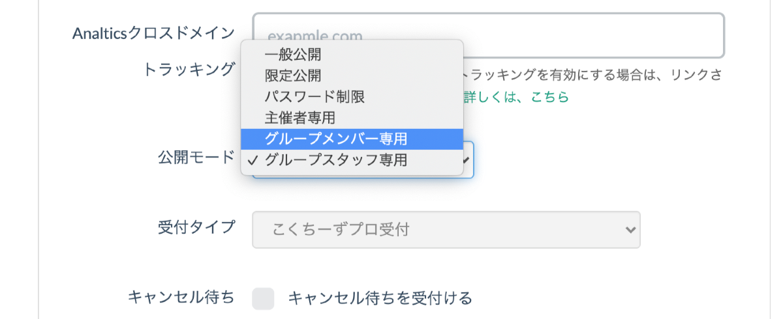
Task: Select the 一般公開 option
Action: [x=293, y=55]
